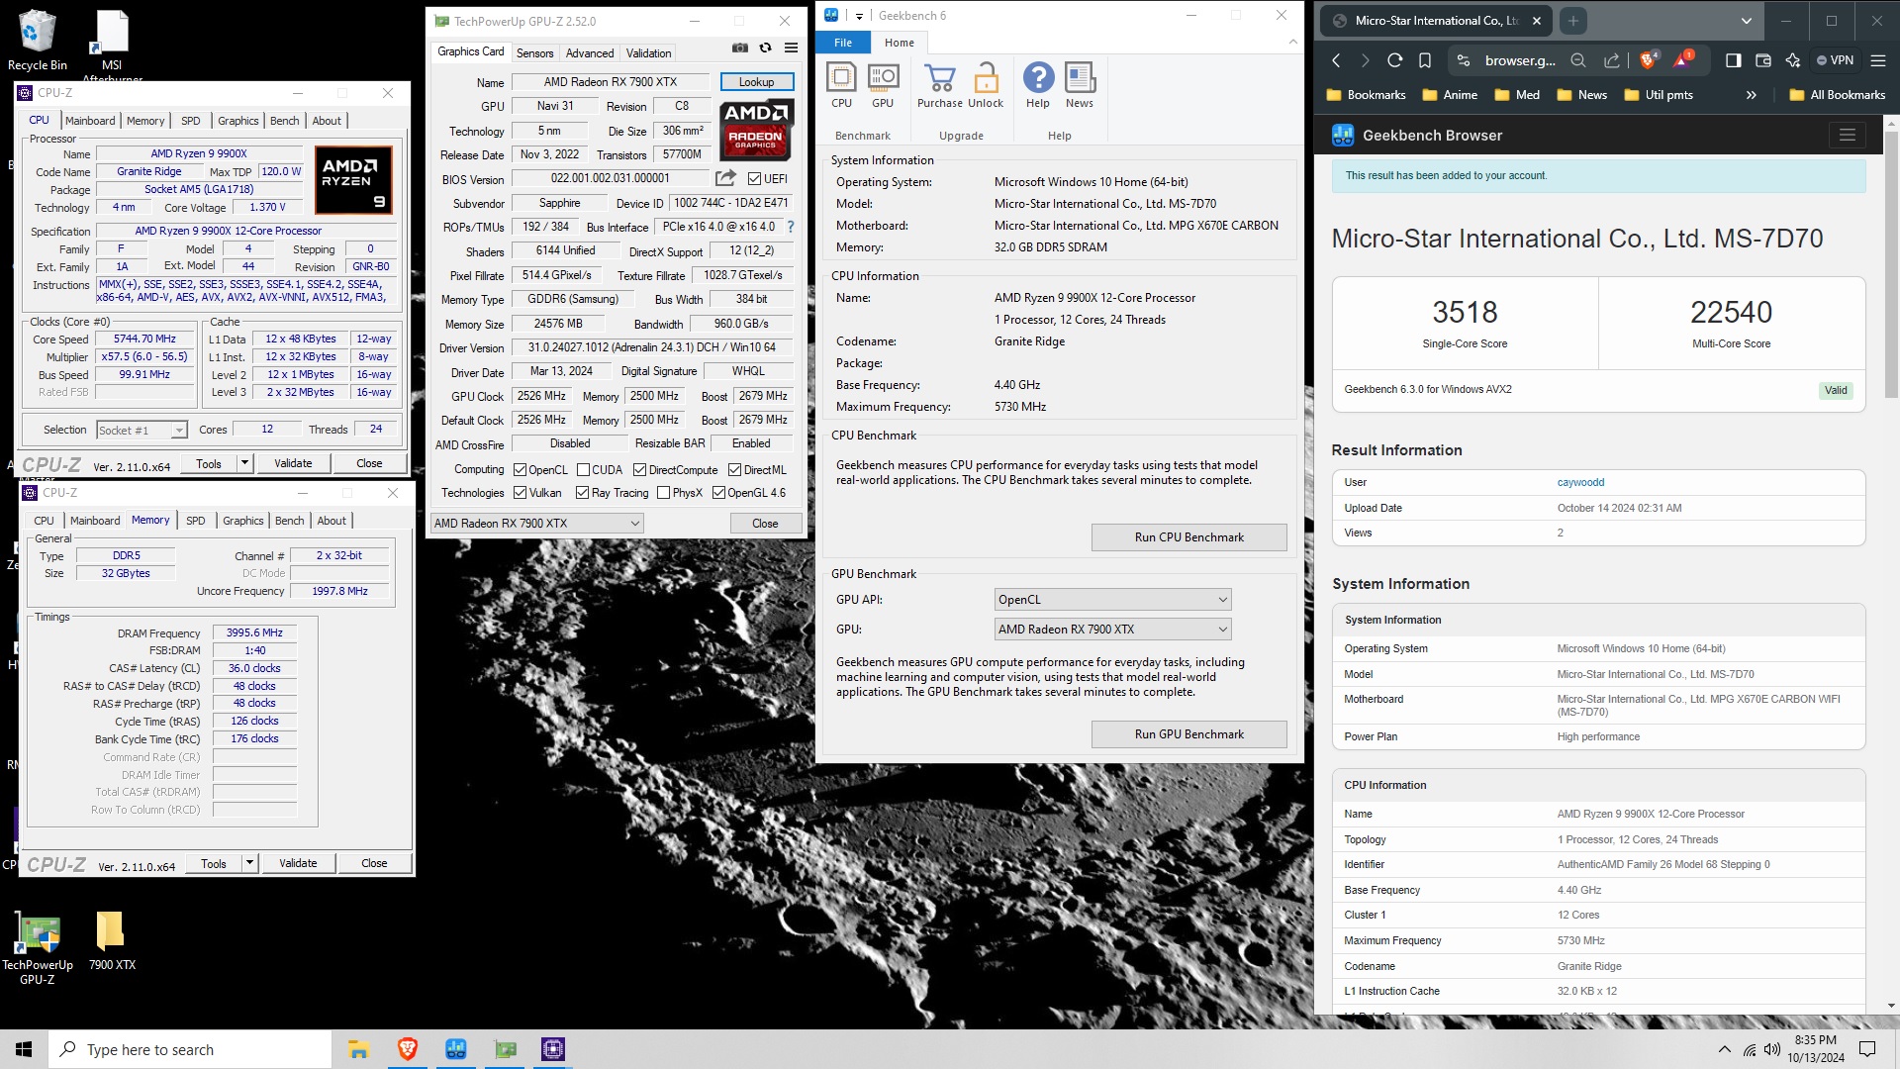The width and height of the screenshot is (1900, 1069).
Task: Open the caywoodd user link
Action: tap(1580, 483)
